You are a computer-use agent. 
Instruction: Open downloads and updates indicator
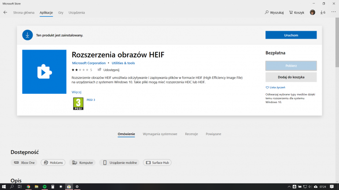point(323,12)
